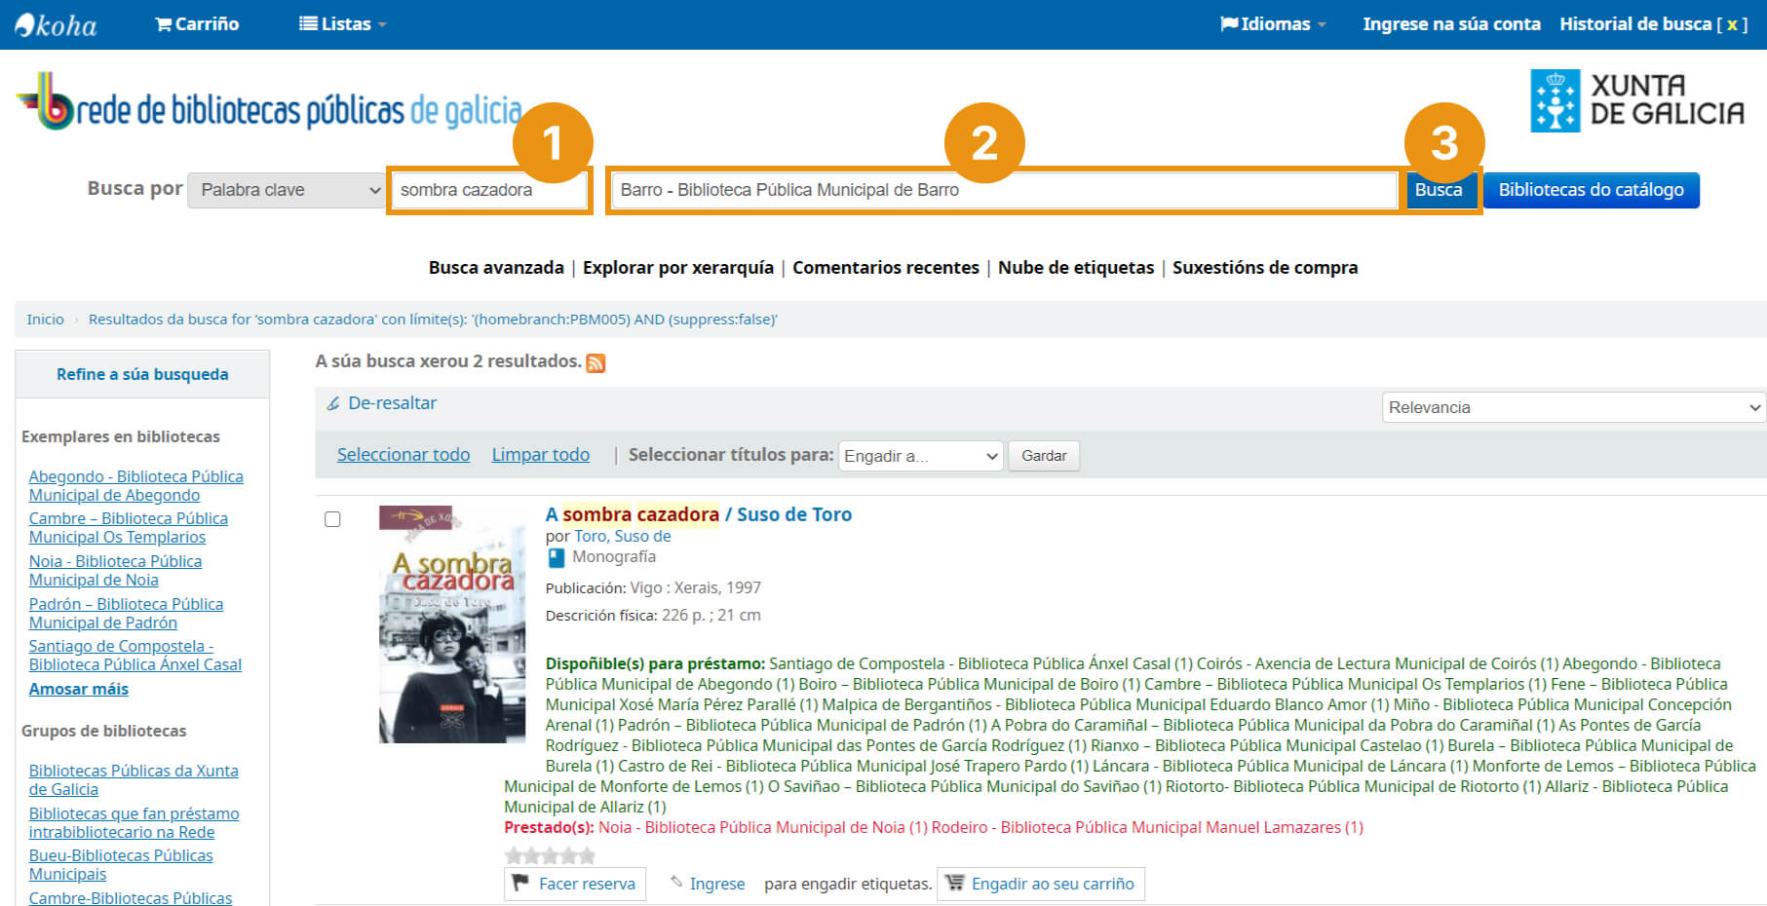Check the A sombra cazadora result checkbox
Image resolution: width=1767 pixels, height=906 pixels.
tap(332, 519)
